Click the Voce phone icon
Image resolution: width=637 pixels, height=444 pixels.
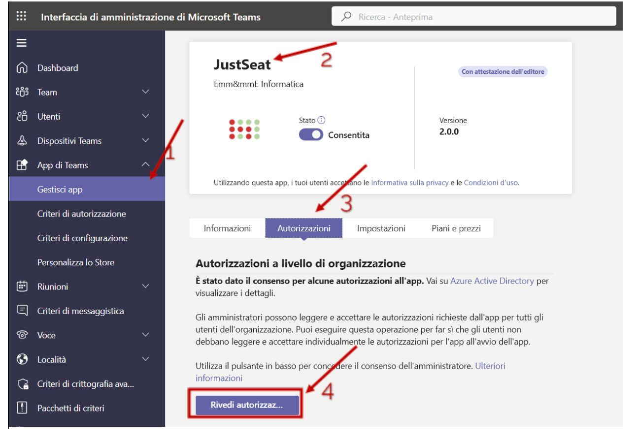pyautogui.click(x=22, y=335)
